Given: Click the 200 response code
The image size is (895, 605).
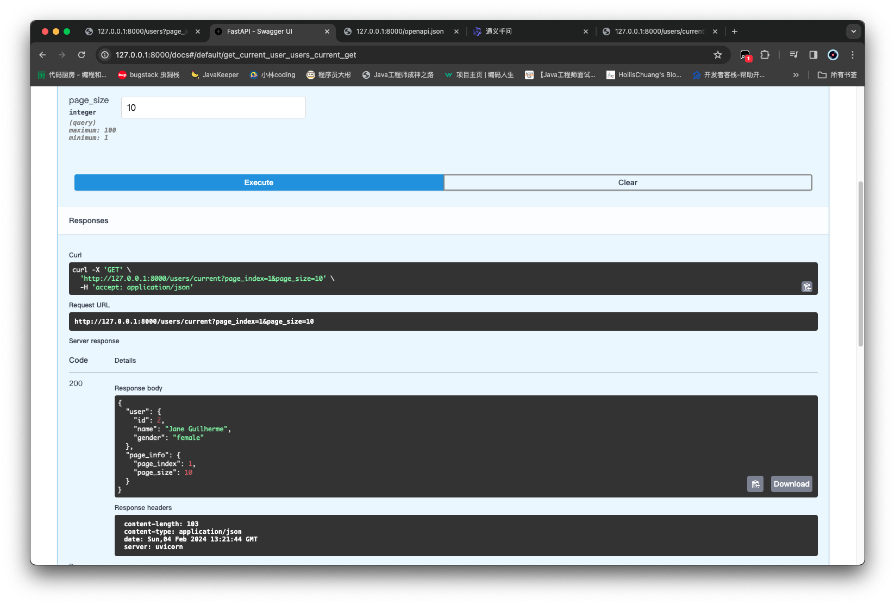Looking at the screenshot, I should (x=76, y=383).
